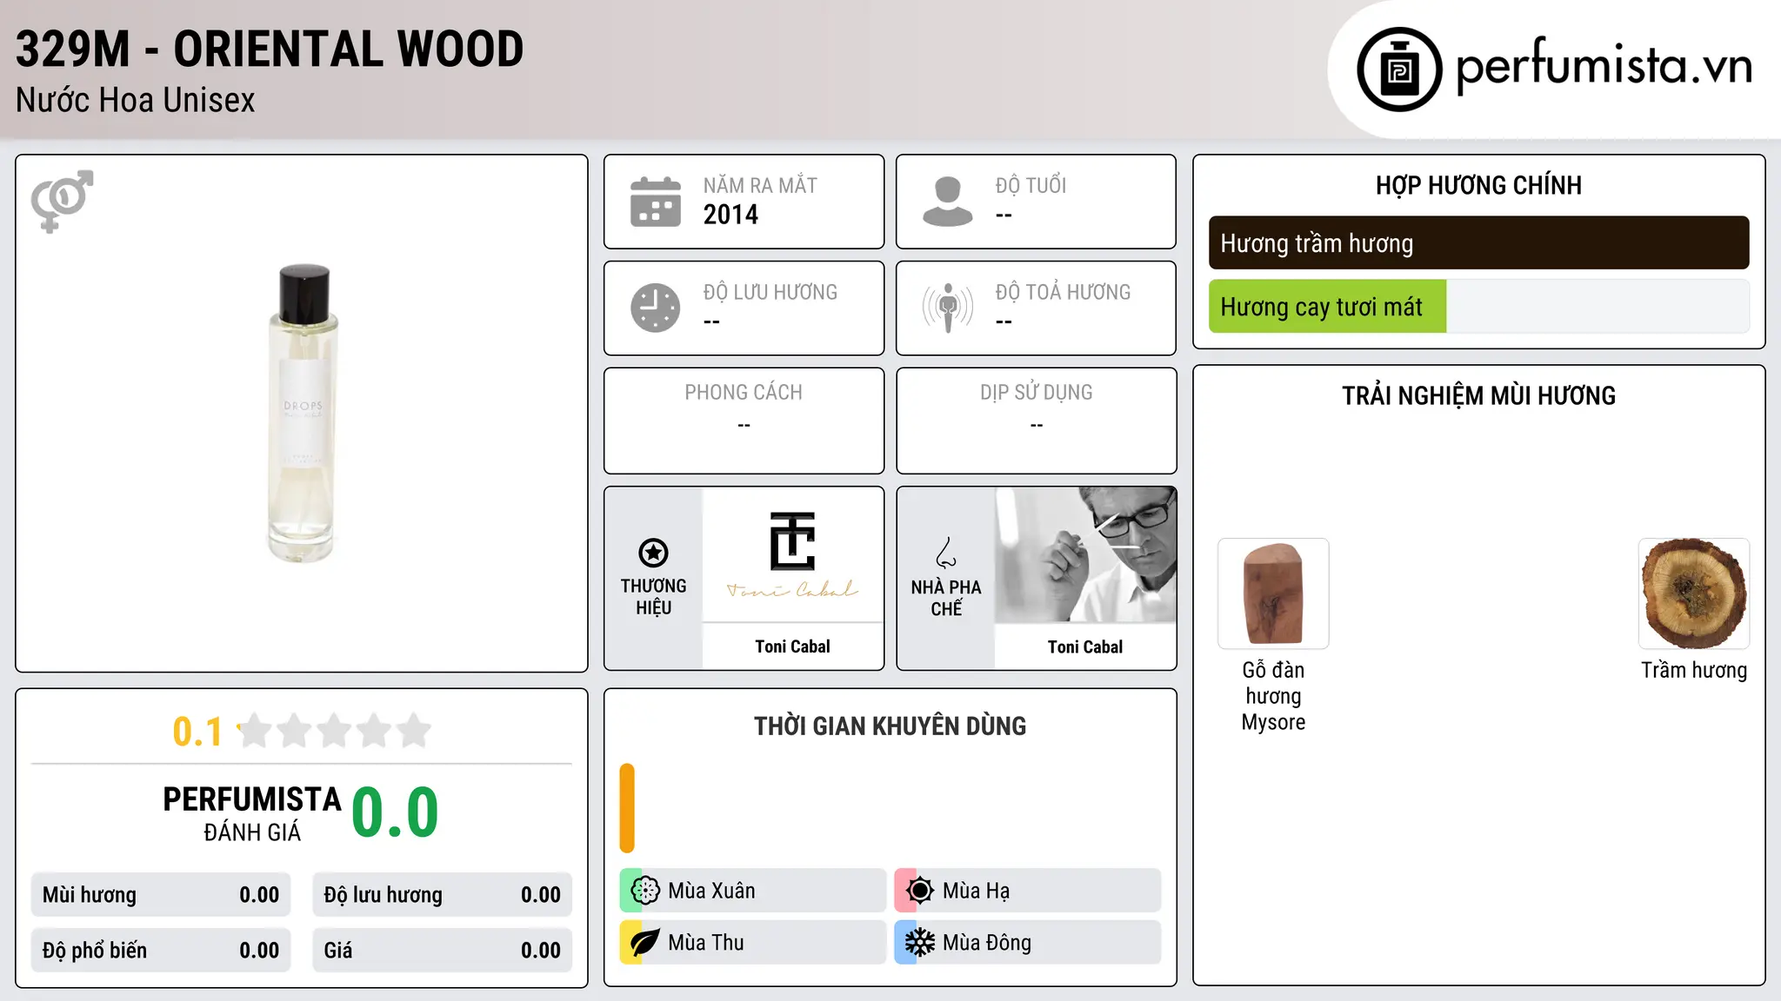
Task: Open the perfume bottle product image
Action: (303, 413)
